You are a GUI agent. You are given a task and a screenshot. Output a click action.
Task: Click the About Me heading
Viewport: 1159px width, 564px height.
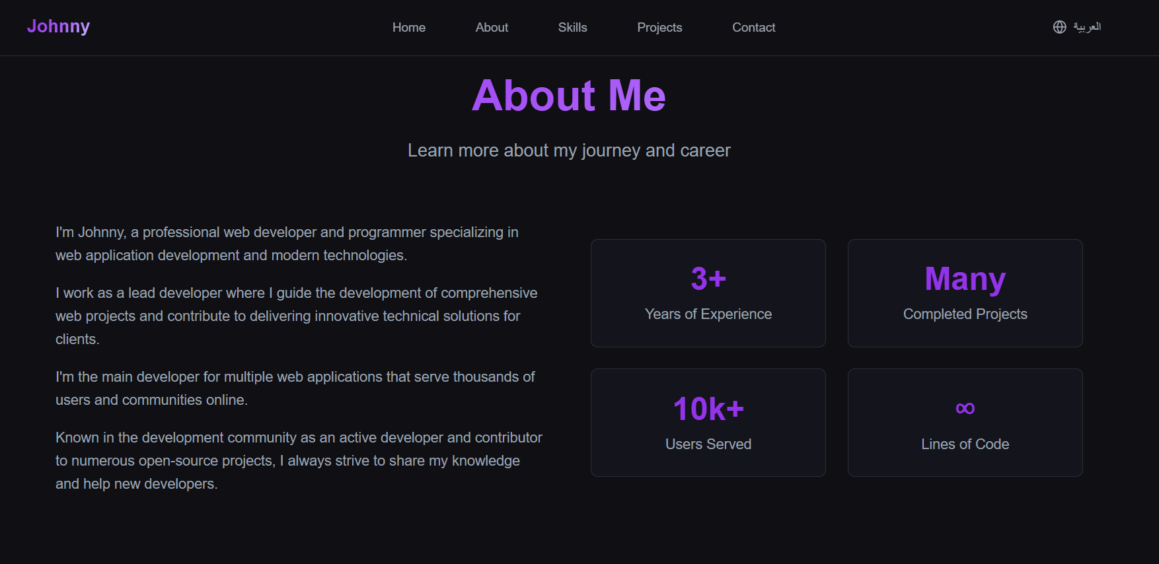[569, 96]
